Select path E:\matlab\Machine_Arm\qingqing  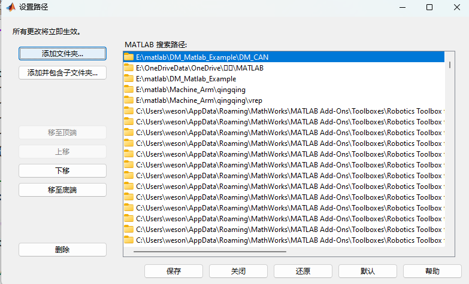point(284,90)
